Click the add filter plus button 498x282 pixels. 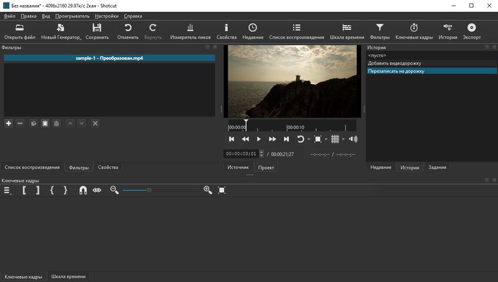9,123
